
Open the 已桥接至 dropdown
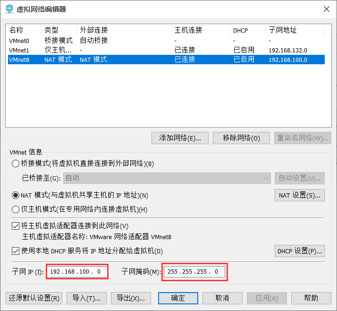point(167,178)
